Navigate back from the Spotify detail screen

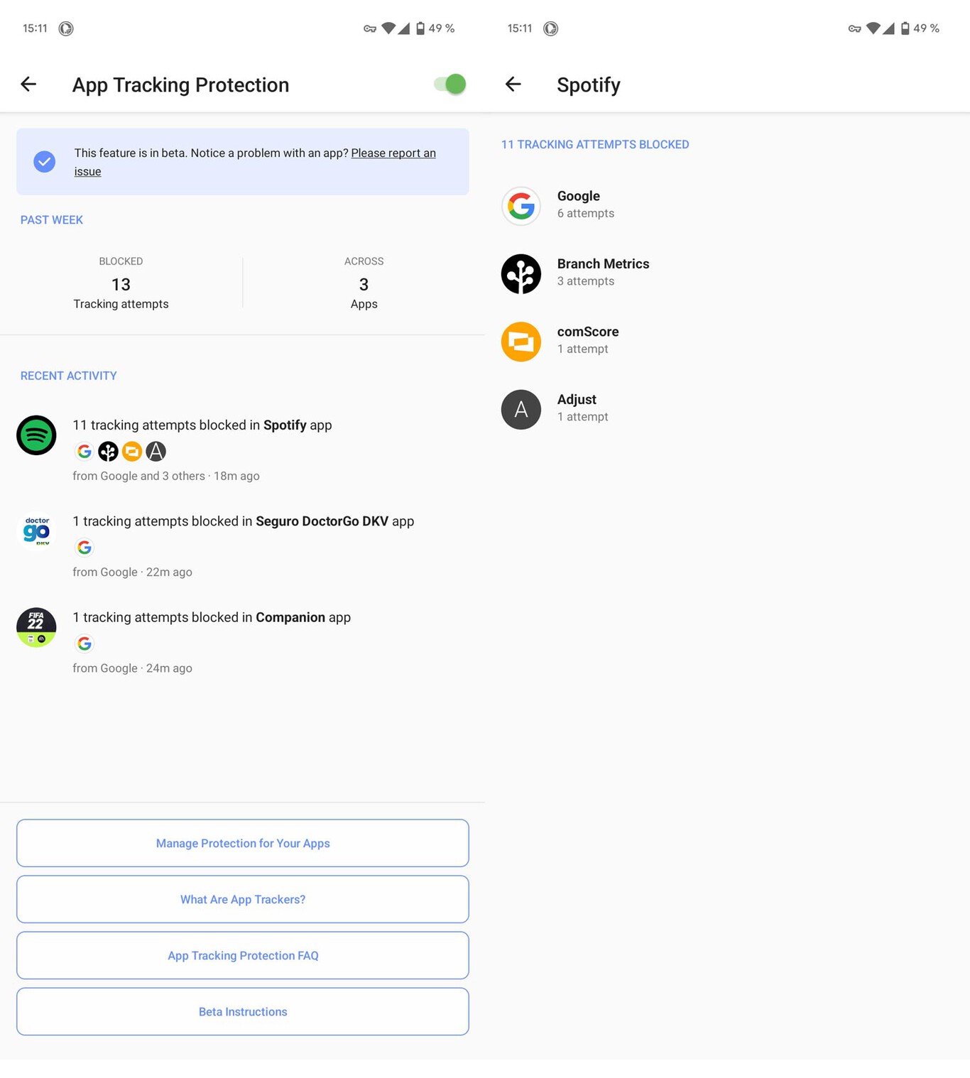click(513, 84)
